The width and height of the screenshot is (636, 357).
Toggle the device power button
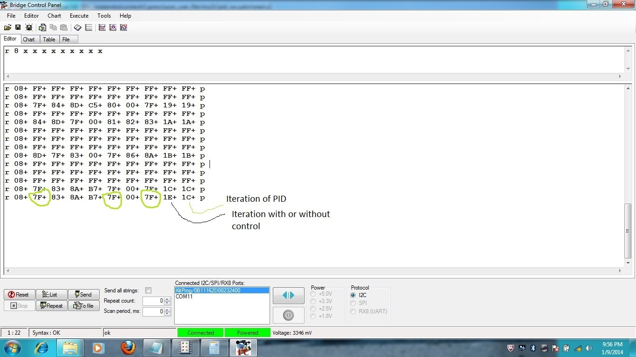(289, 315)
